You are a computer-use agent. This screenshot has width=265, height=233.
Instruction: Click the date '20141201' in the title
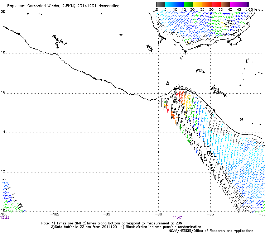pyautogui.click(x=87, y=6)
